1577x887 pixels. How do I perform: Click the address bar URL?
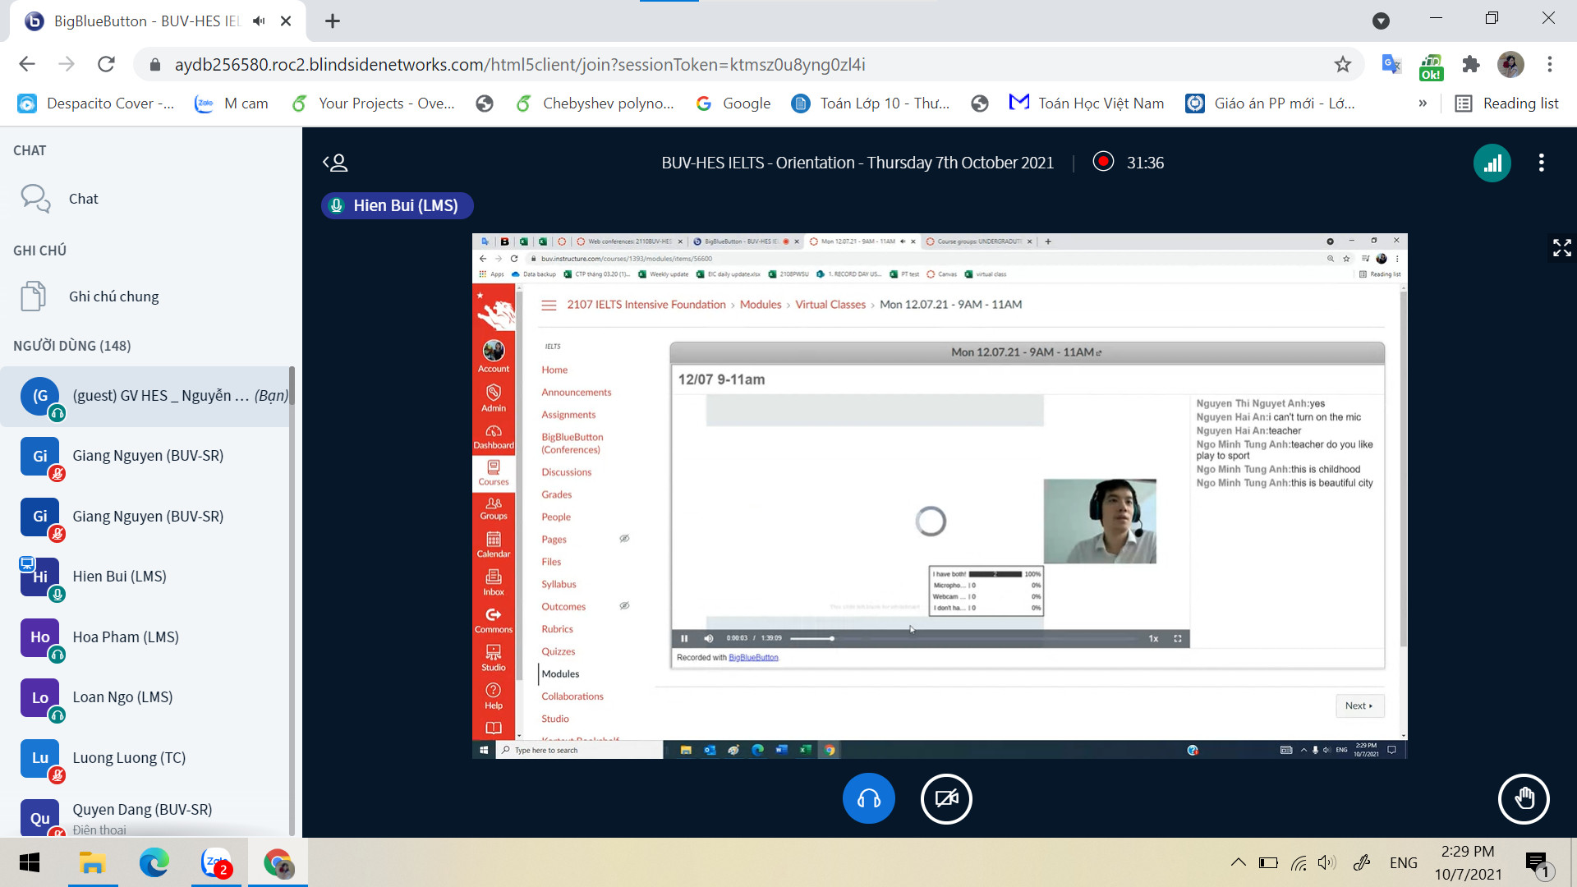[x=519, y=64]
